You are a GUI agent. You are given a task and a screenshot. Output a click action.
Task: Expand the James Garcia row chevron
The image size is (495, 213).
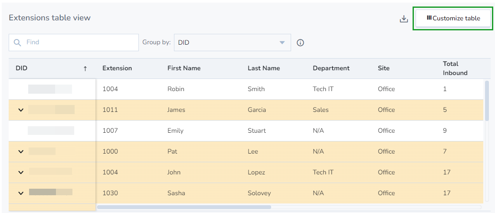[21, 110]
